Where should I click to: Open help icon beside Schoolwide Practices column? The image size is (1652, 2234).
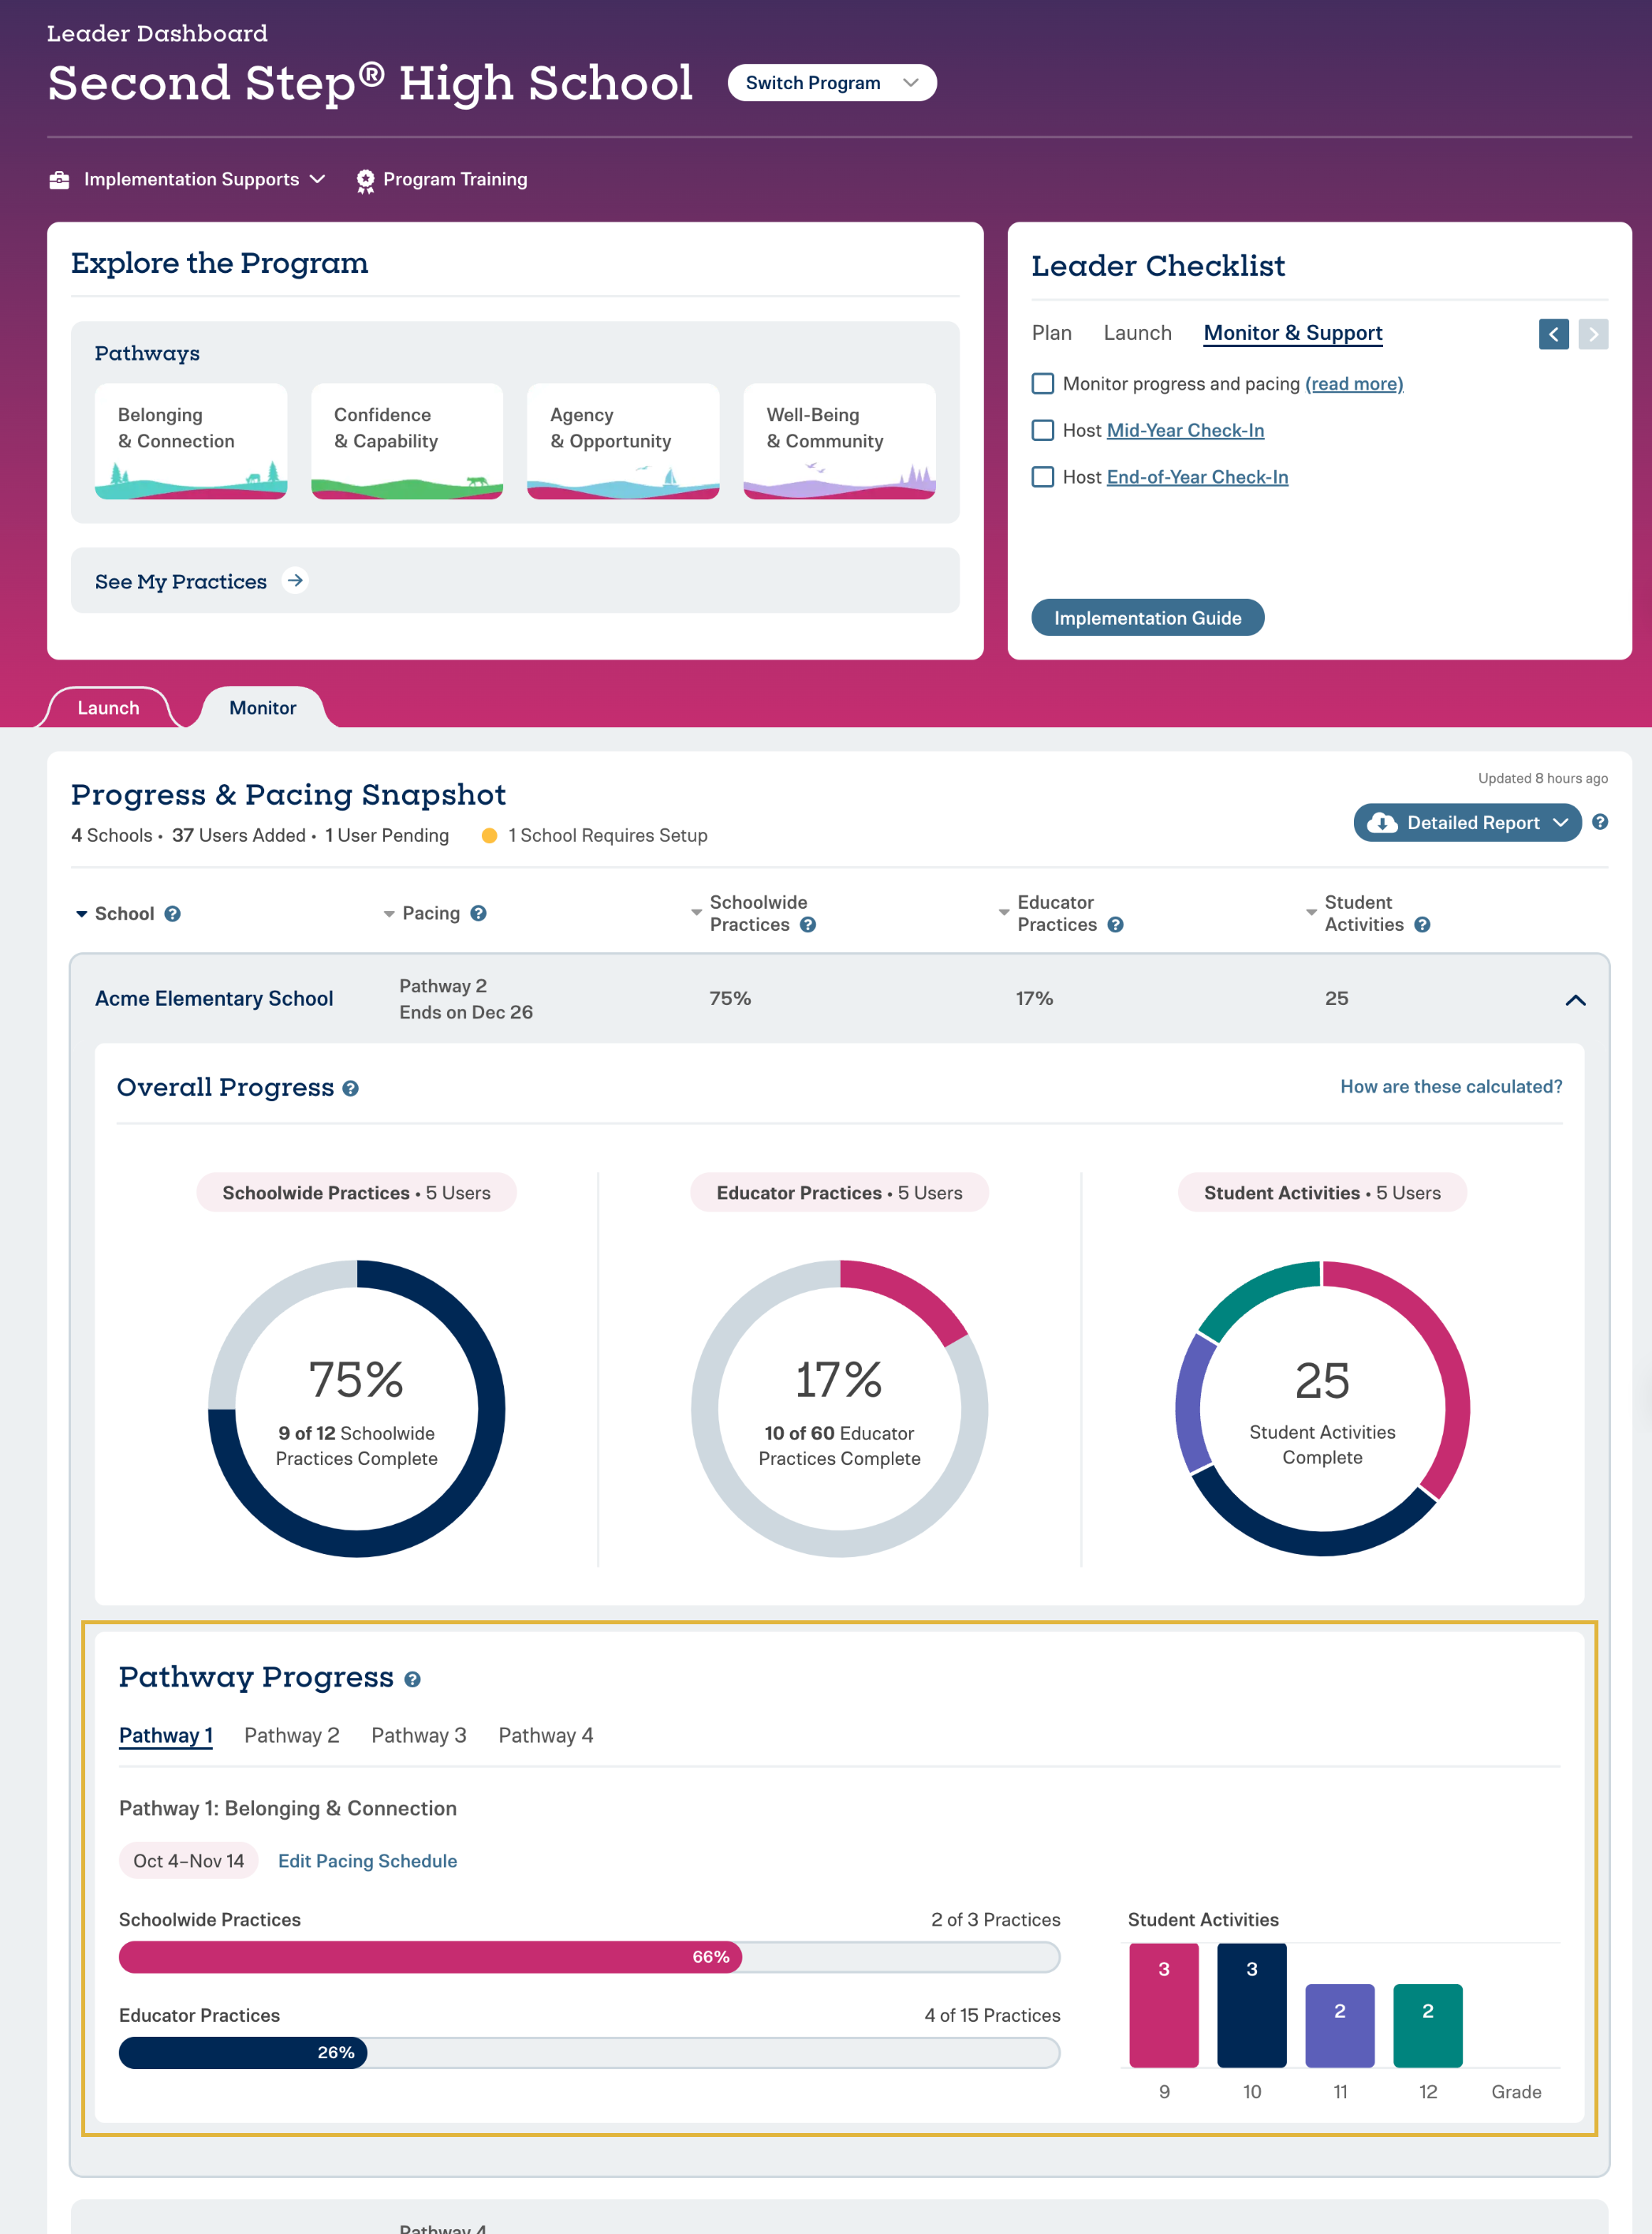point(808,925)
